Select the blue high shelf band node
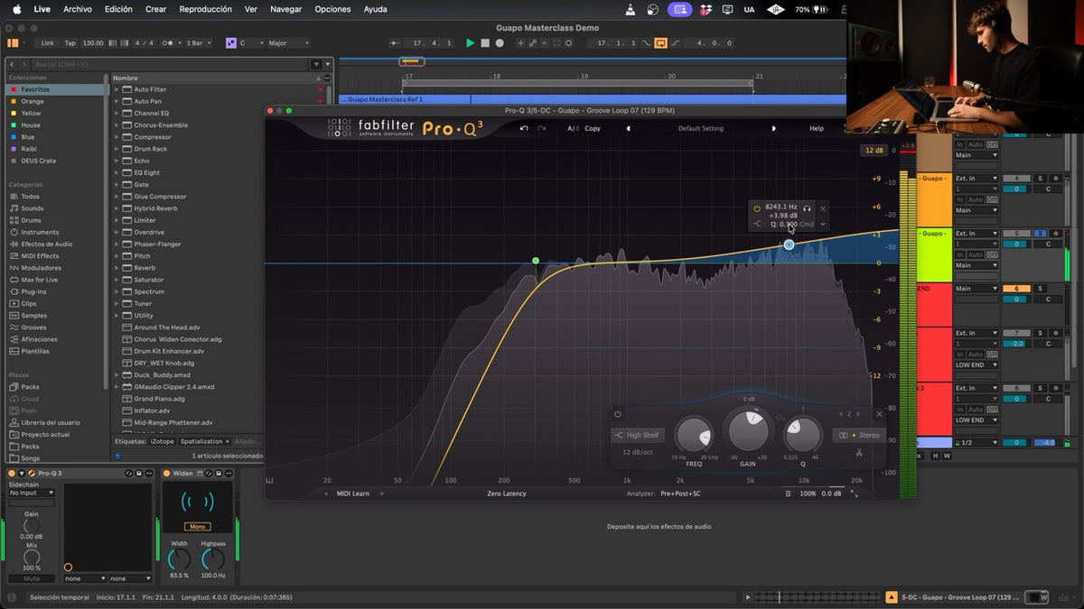 coord(789,245)
